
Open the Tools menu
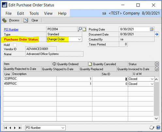pyautogui.click(x=34, y=13)
